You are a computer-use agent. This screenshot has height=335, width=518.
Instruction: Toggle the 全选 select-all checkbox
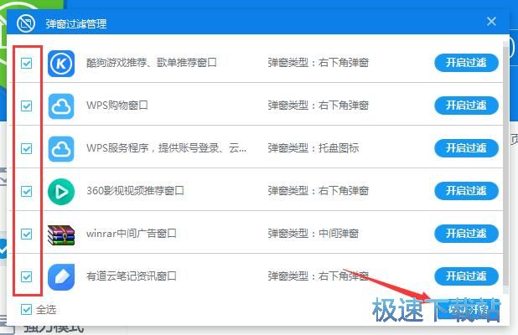[x=27, y=309]
